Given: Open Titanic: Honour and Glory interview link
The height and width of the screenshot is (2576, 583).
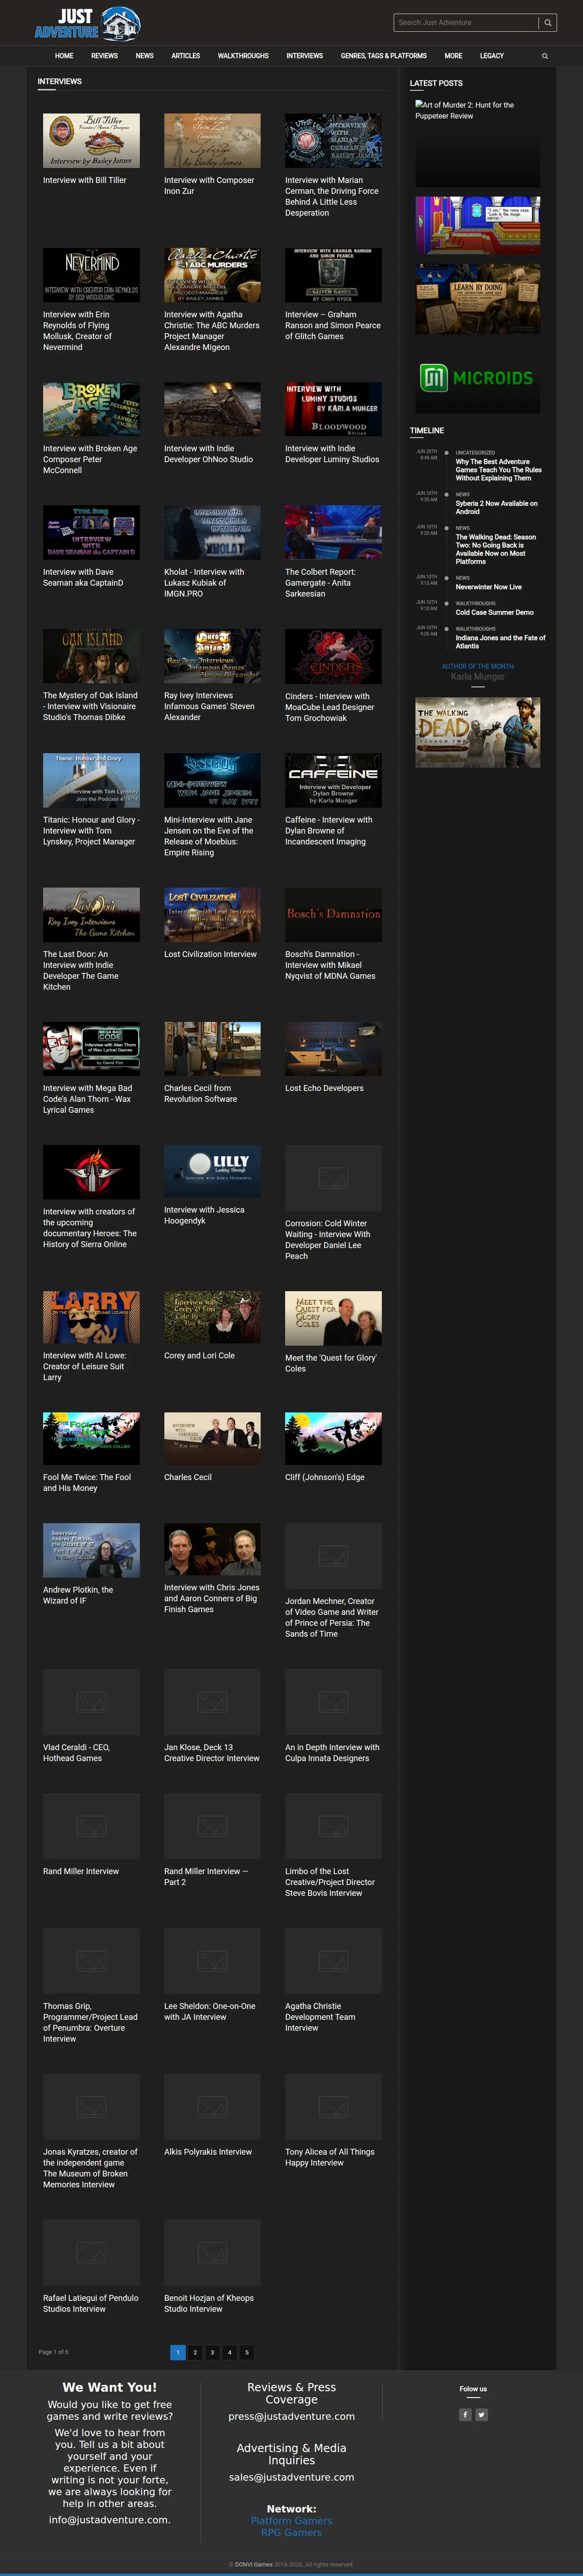Looking at the screenshot, I should (x=91, y=830).
